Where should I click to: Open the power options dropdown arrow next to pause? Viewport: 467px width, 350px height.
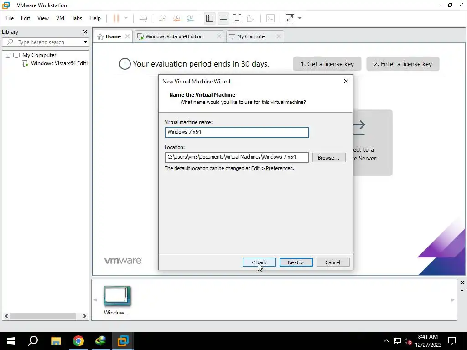[x=126, y=18]
